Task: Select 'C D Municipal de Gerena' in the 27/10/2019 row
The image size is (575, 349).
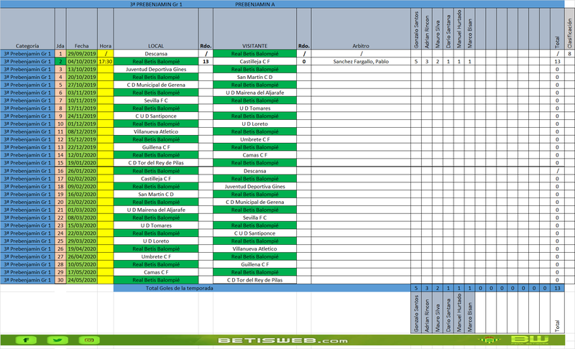Action: coord(156,85)
